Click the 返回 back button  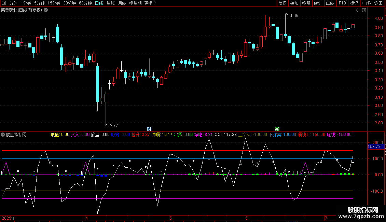click(378, 3)
